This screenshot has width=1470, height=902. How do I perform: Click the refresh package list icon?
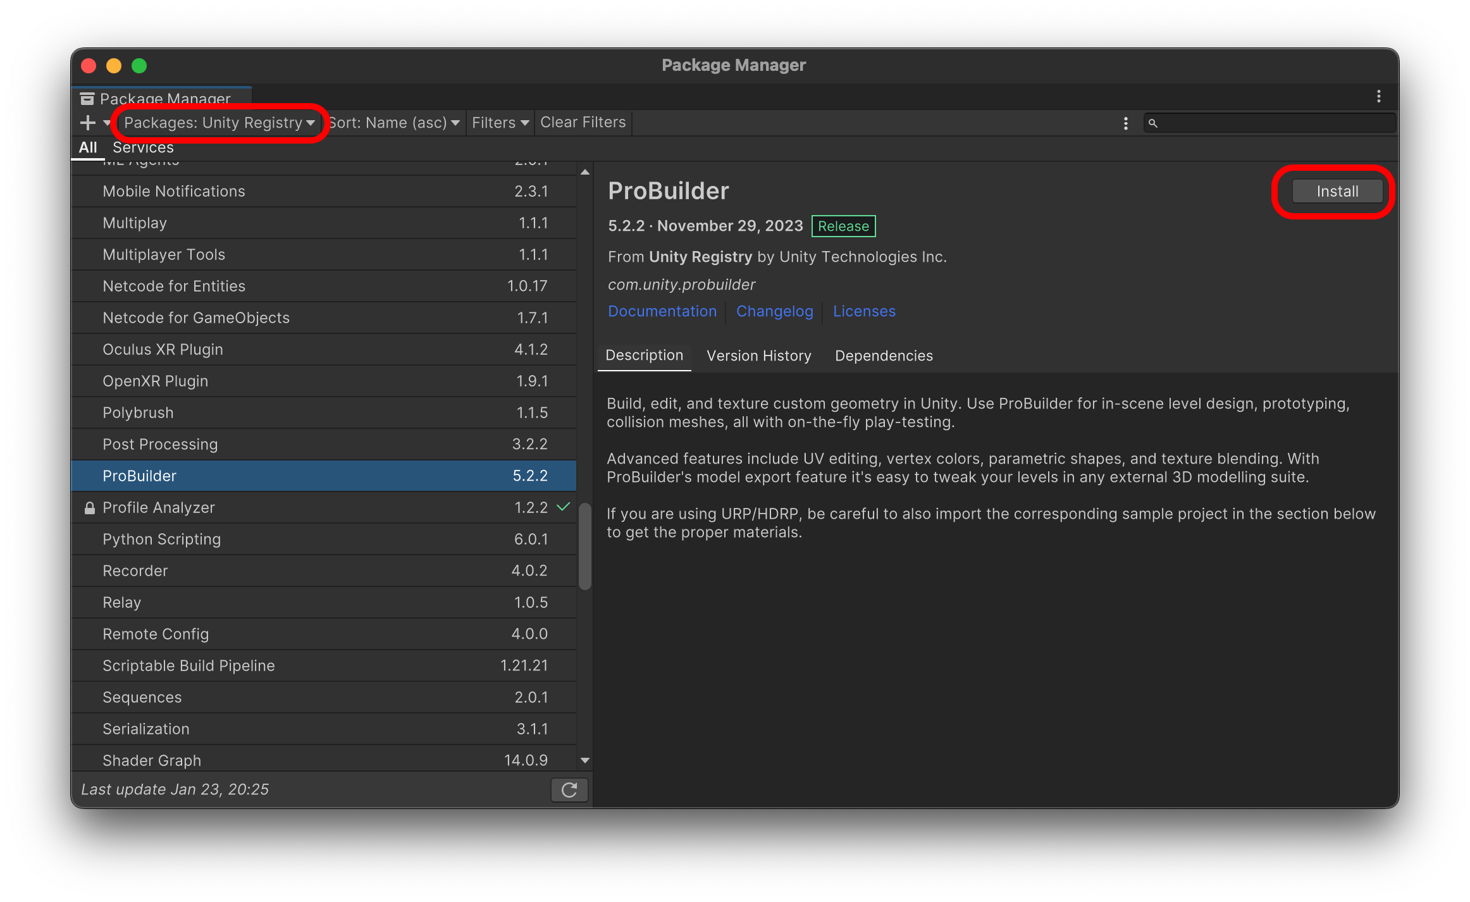(x=569, y=789)
